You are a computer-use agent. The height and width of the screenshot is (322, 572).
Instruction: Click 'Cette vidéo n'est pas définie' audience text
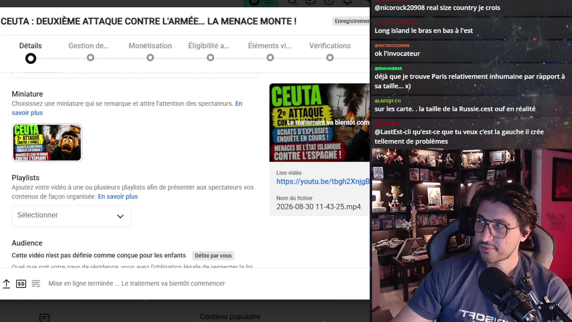(x=99, y=255)
